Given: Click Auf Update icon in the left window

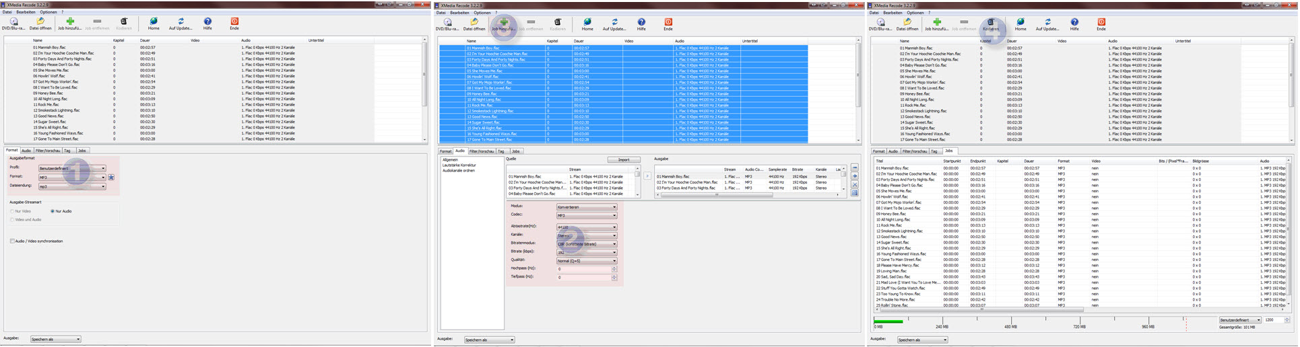Looking at the screenshot, I should point(181,24).
